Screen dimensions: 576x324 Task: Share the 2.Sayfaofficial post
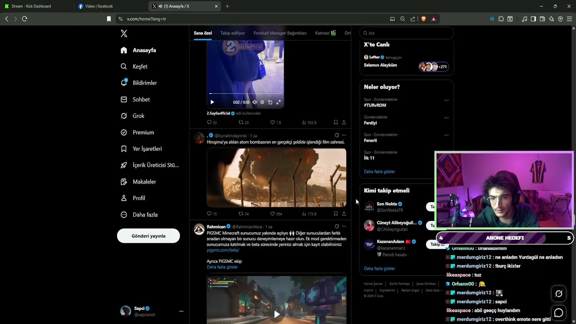tap(344, 122)
